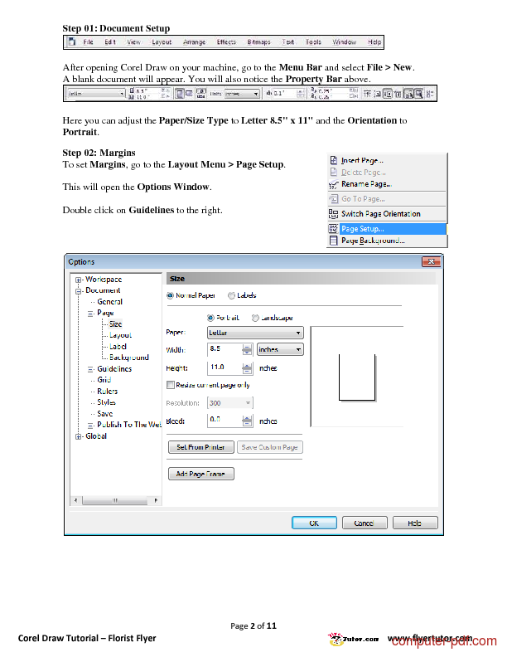
Task: Open the Layout menu
Action: (162, 42)
